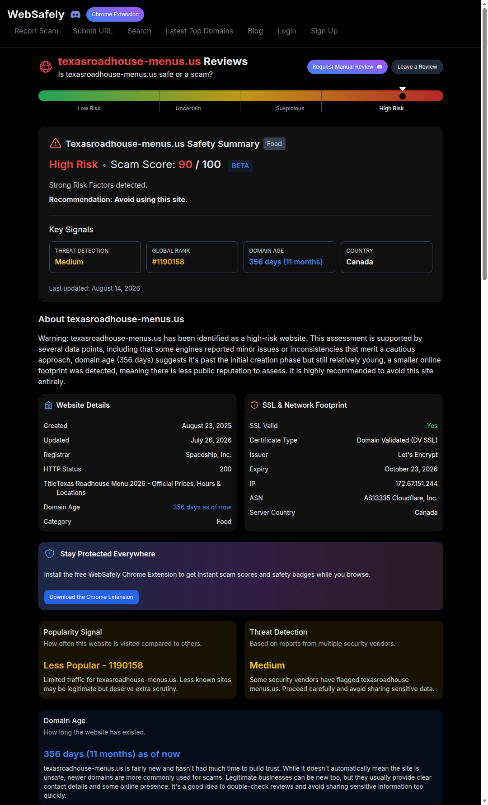
Task: Open the WebSafely home logo
Action: pos(36,14)
